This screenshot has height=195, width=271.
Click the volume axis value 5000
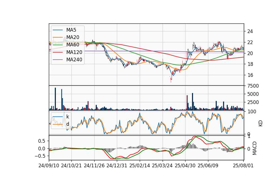(253, 94)
